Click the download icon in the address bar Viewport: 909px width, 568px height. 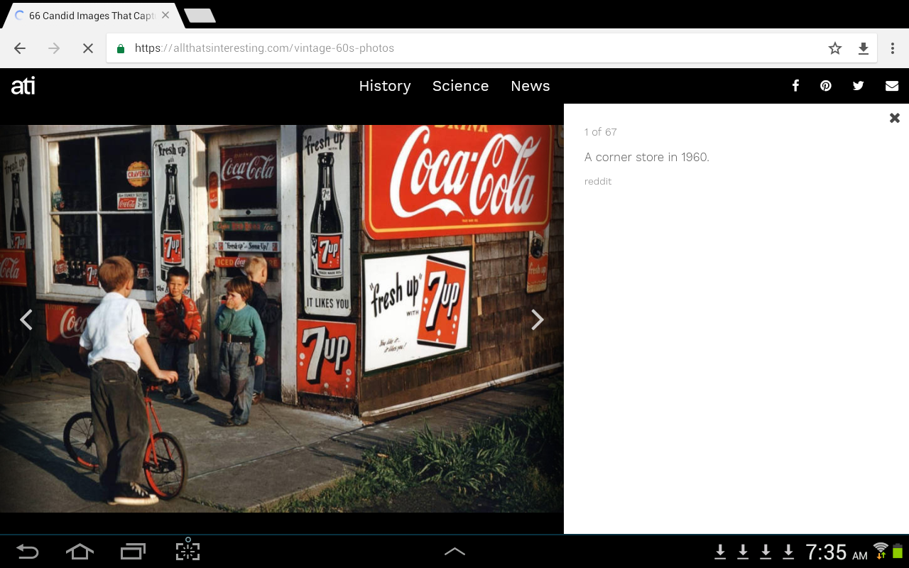point(864,48)
